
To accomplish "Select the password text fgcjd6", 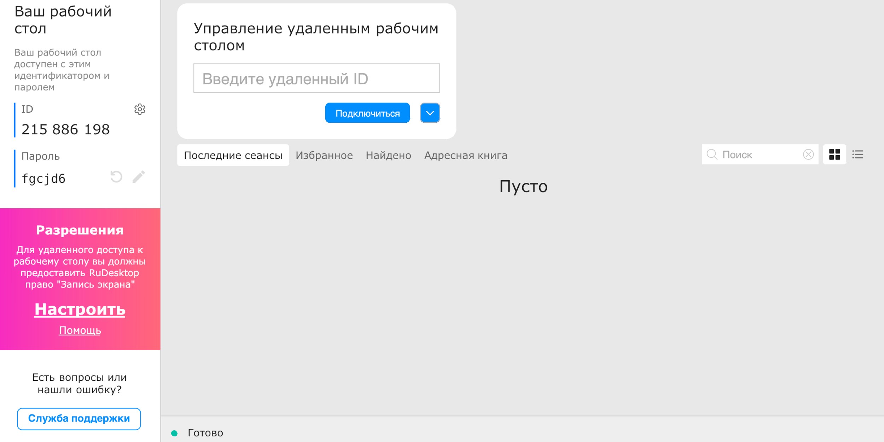I will coord(43,179).
